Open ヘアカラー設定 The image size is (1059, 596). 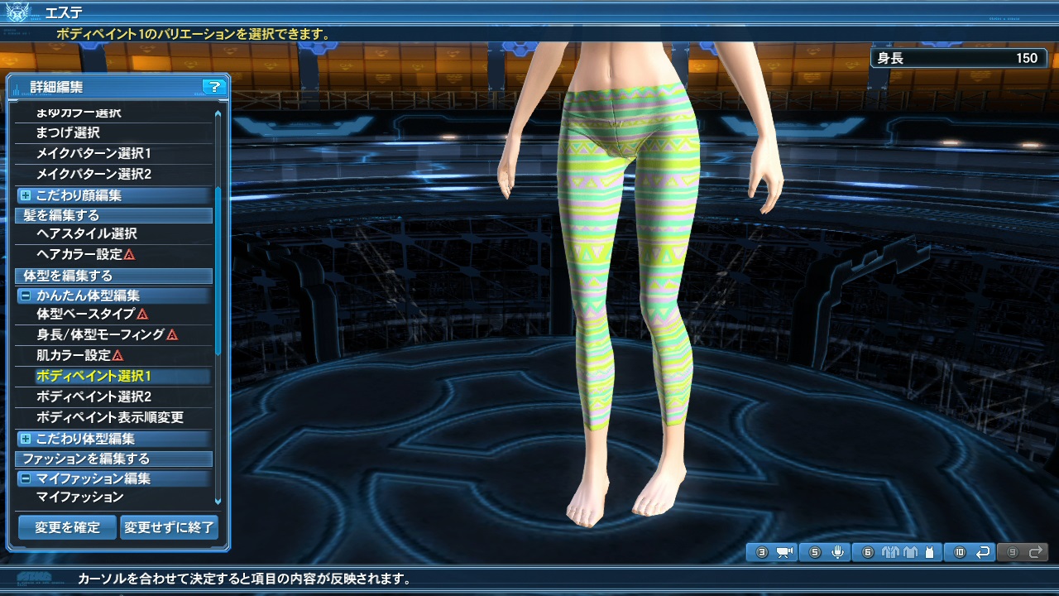(114, 254)
